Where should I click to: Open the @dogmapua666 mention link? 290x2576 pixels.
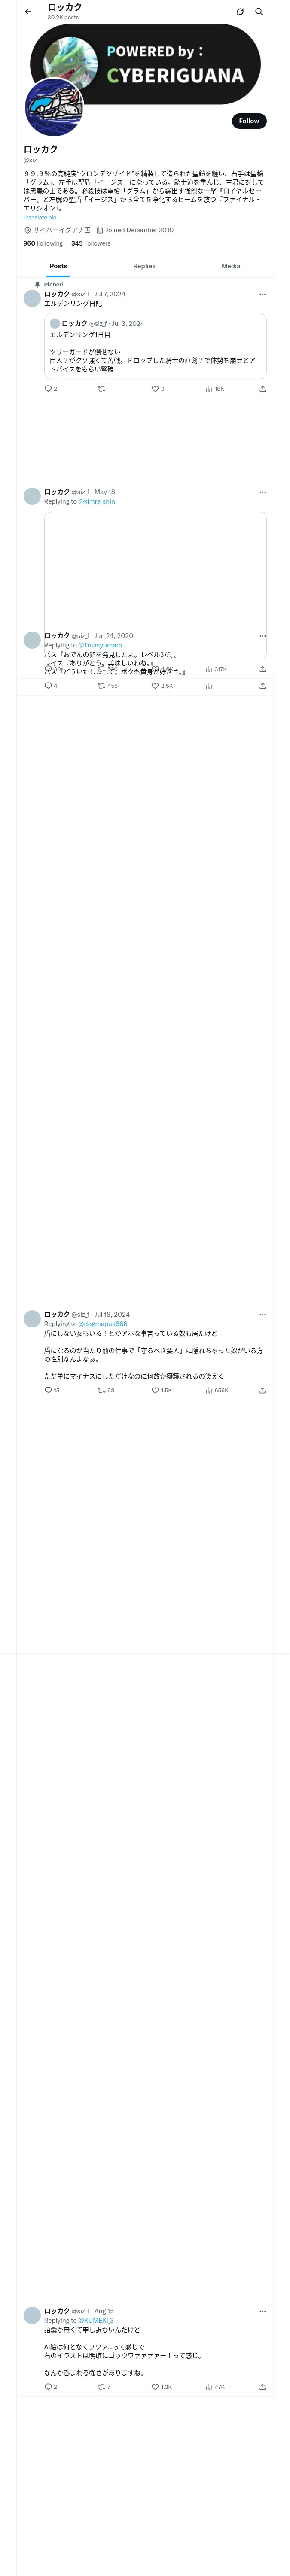(103, 1324)
